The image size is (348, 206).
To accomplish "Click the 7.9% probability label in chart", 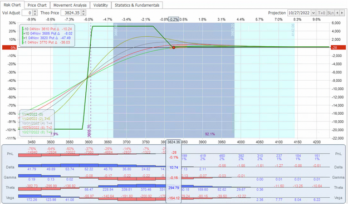I will click(x=54, y=134).
